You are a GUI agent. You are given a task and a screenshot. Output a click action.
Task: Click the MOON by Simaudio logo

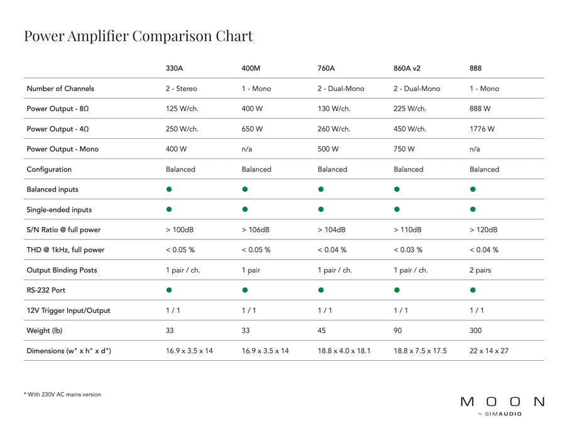point(502,405)
